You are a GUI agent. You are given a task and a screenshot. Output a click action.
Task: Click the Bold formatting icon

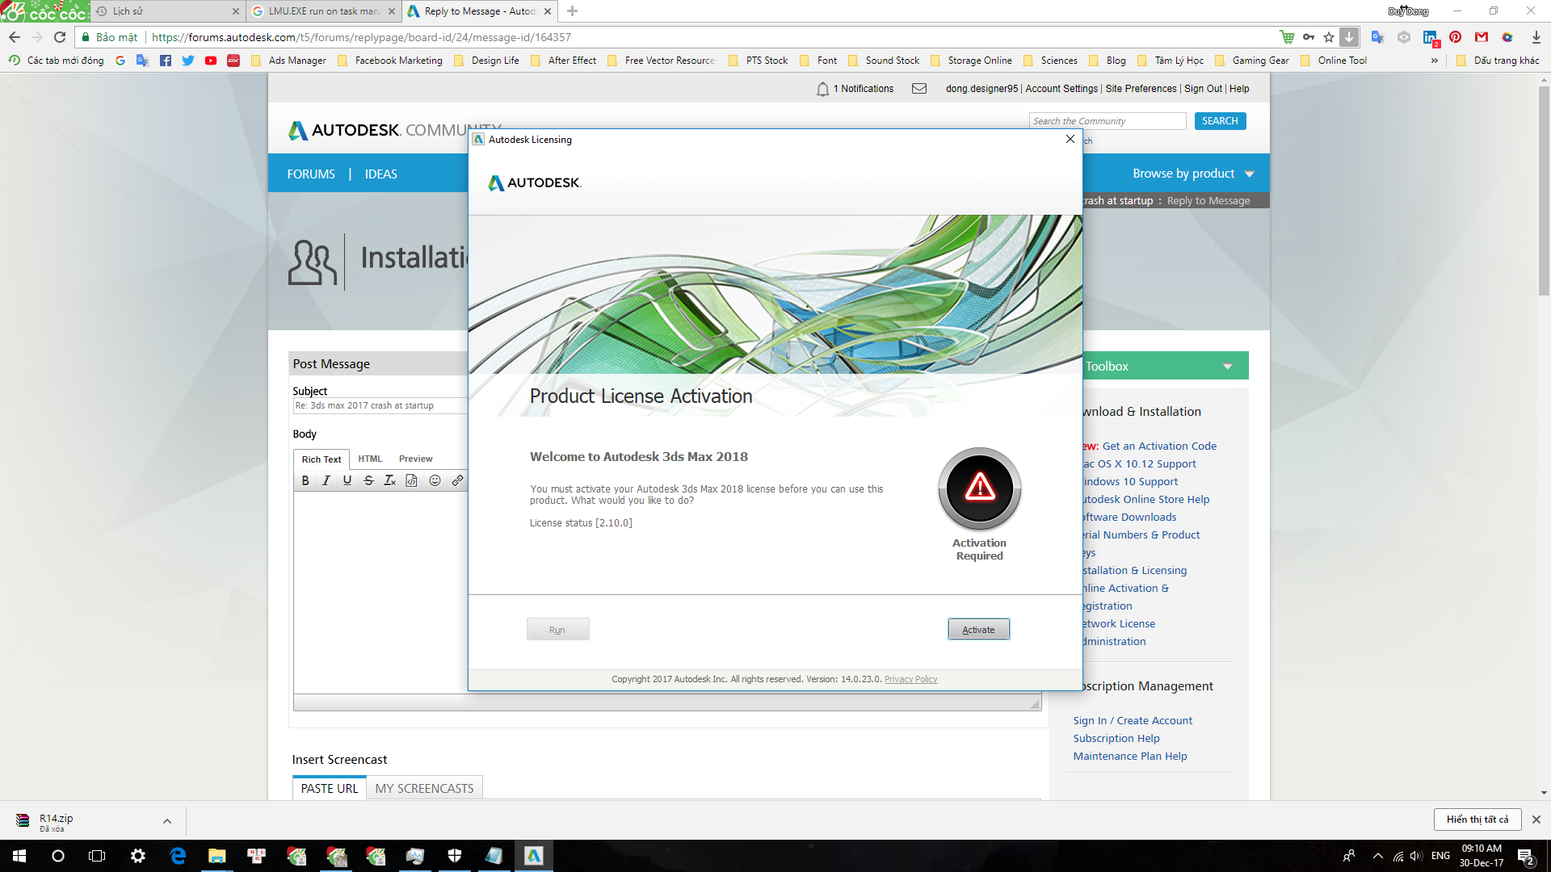(x=305, y=480)
